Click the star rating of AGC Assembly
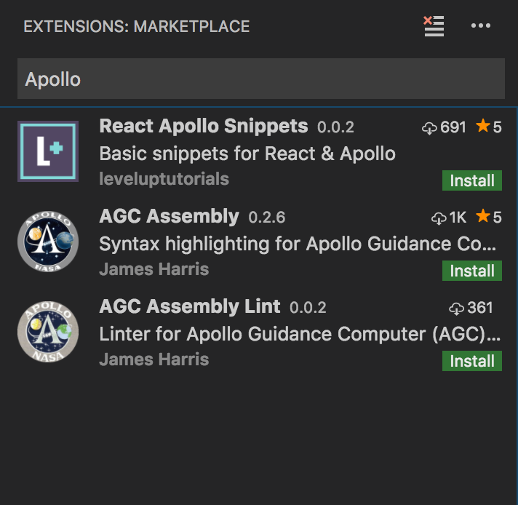 (x=489, y=217)
